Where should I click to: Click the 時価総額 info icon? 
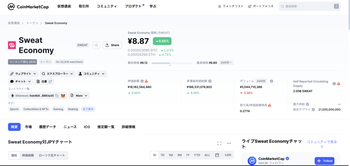tap(142, 81)
